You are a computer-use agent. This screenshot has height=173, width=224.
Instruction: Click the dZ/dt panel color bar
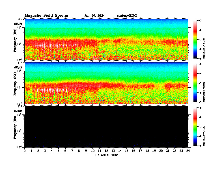pyautogui.click(x=195, y=127)
